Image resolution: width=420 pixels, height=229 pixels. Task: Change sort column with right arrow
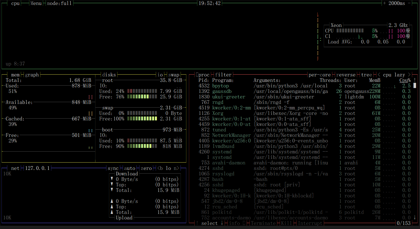pos(409,75)
